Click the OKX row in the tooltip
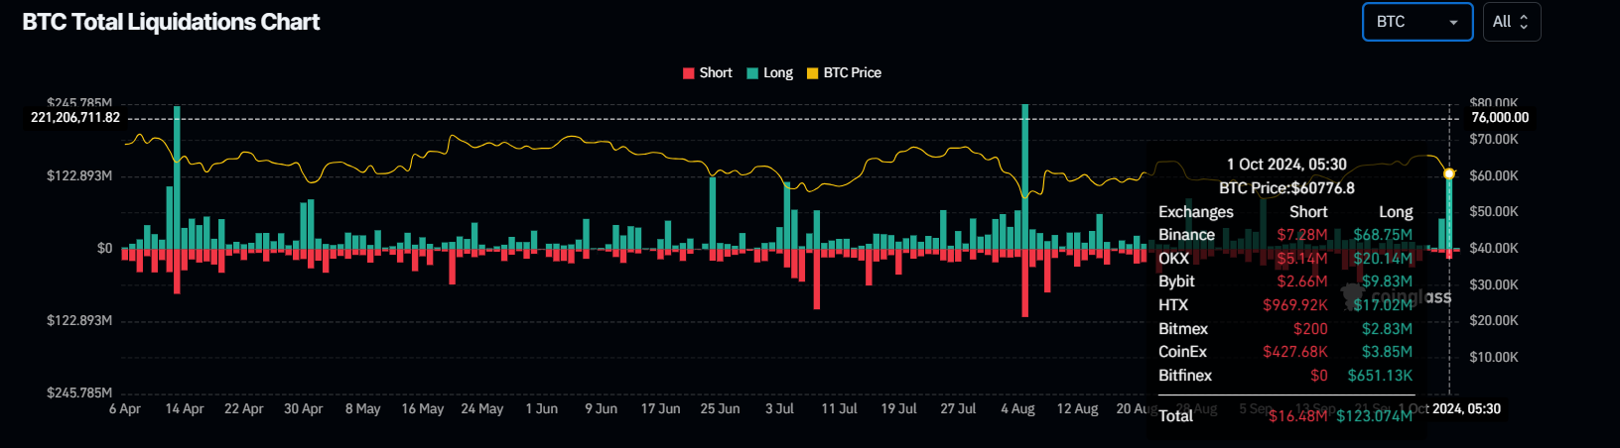This screenshot has height=448, width=1620. (x=1284, y=258)
